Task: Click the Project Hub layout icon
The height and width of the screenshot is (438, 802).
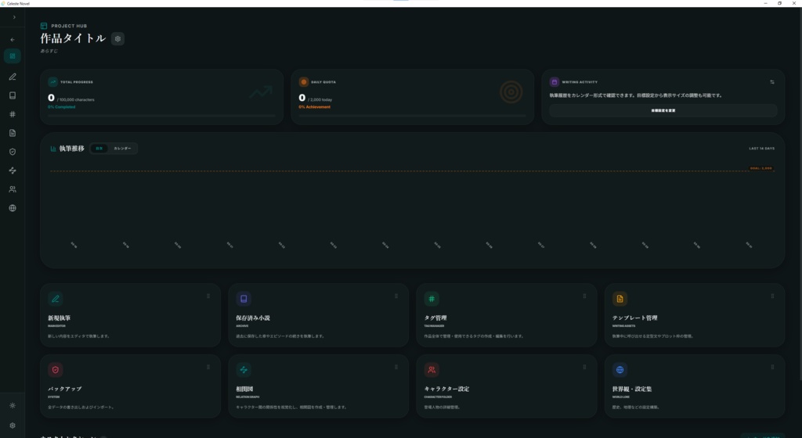Action: [x=44, y=26]
